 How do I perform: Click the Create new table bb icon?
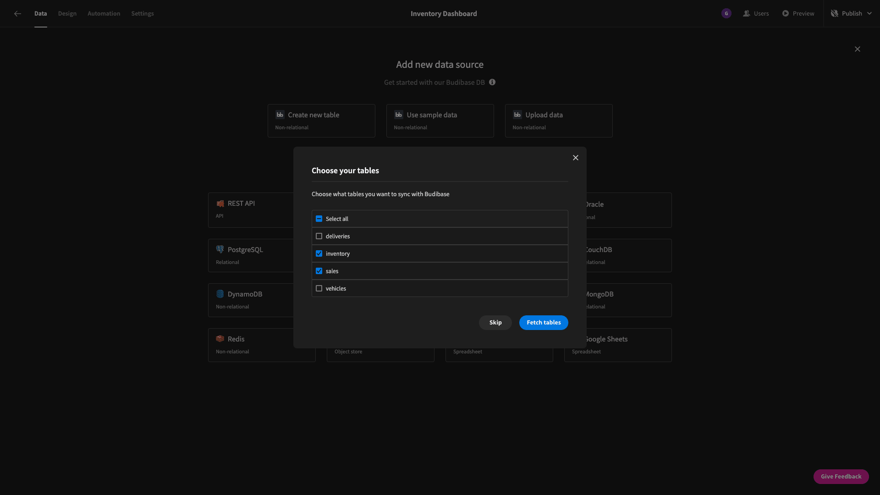click(280, 115)
